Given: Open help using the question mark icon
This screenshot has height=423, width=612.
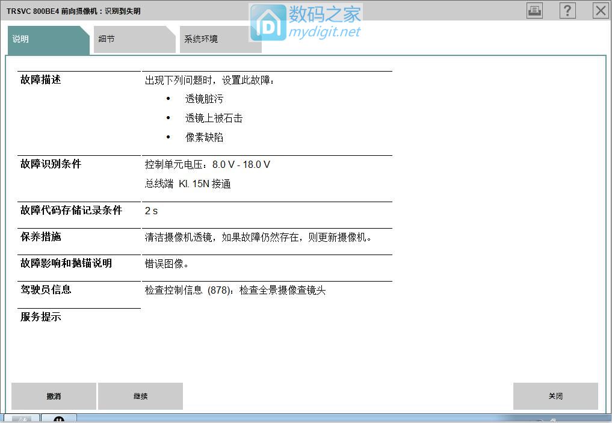Looking at the screenshot, I should point(567,10).
